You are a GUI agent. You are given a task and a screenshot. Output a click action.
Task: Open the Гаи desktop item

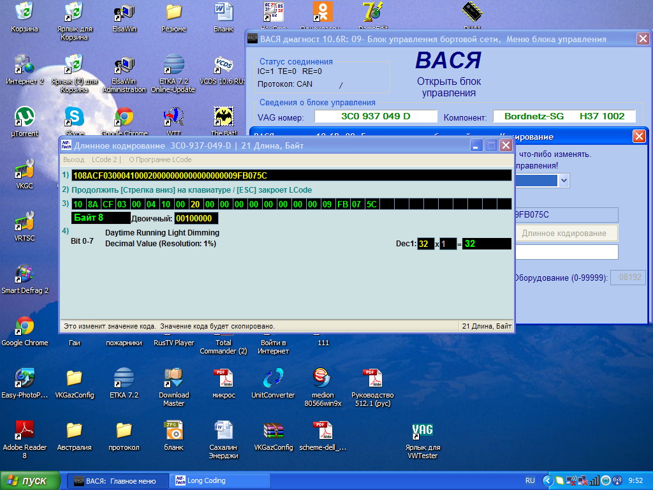click(x=74, y=343)
